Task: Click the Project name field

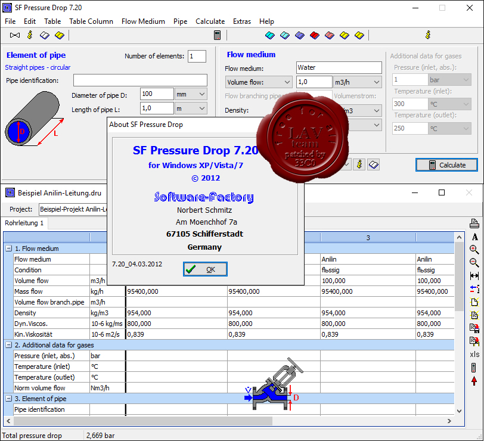Action: [x=73, y=209]
